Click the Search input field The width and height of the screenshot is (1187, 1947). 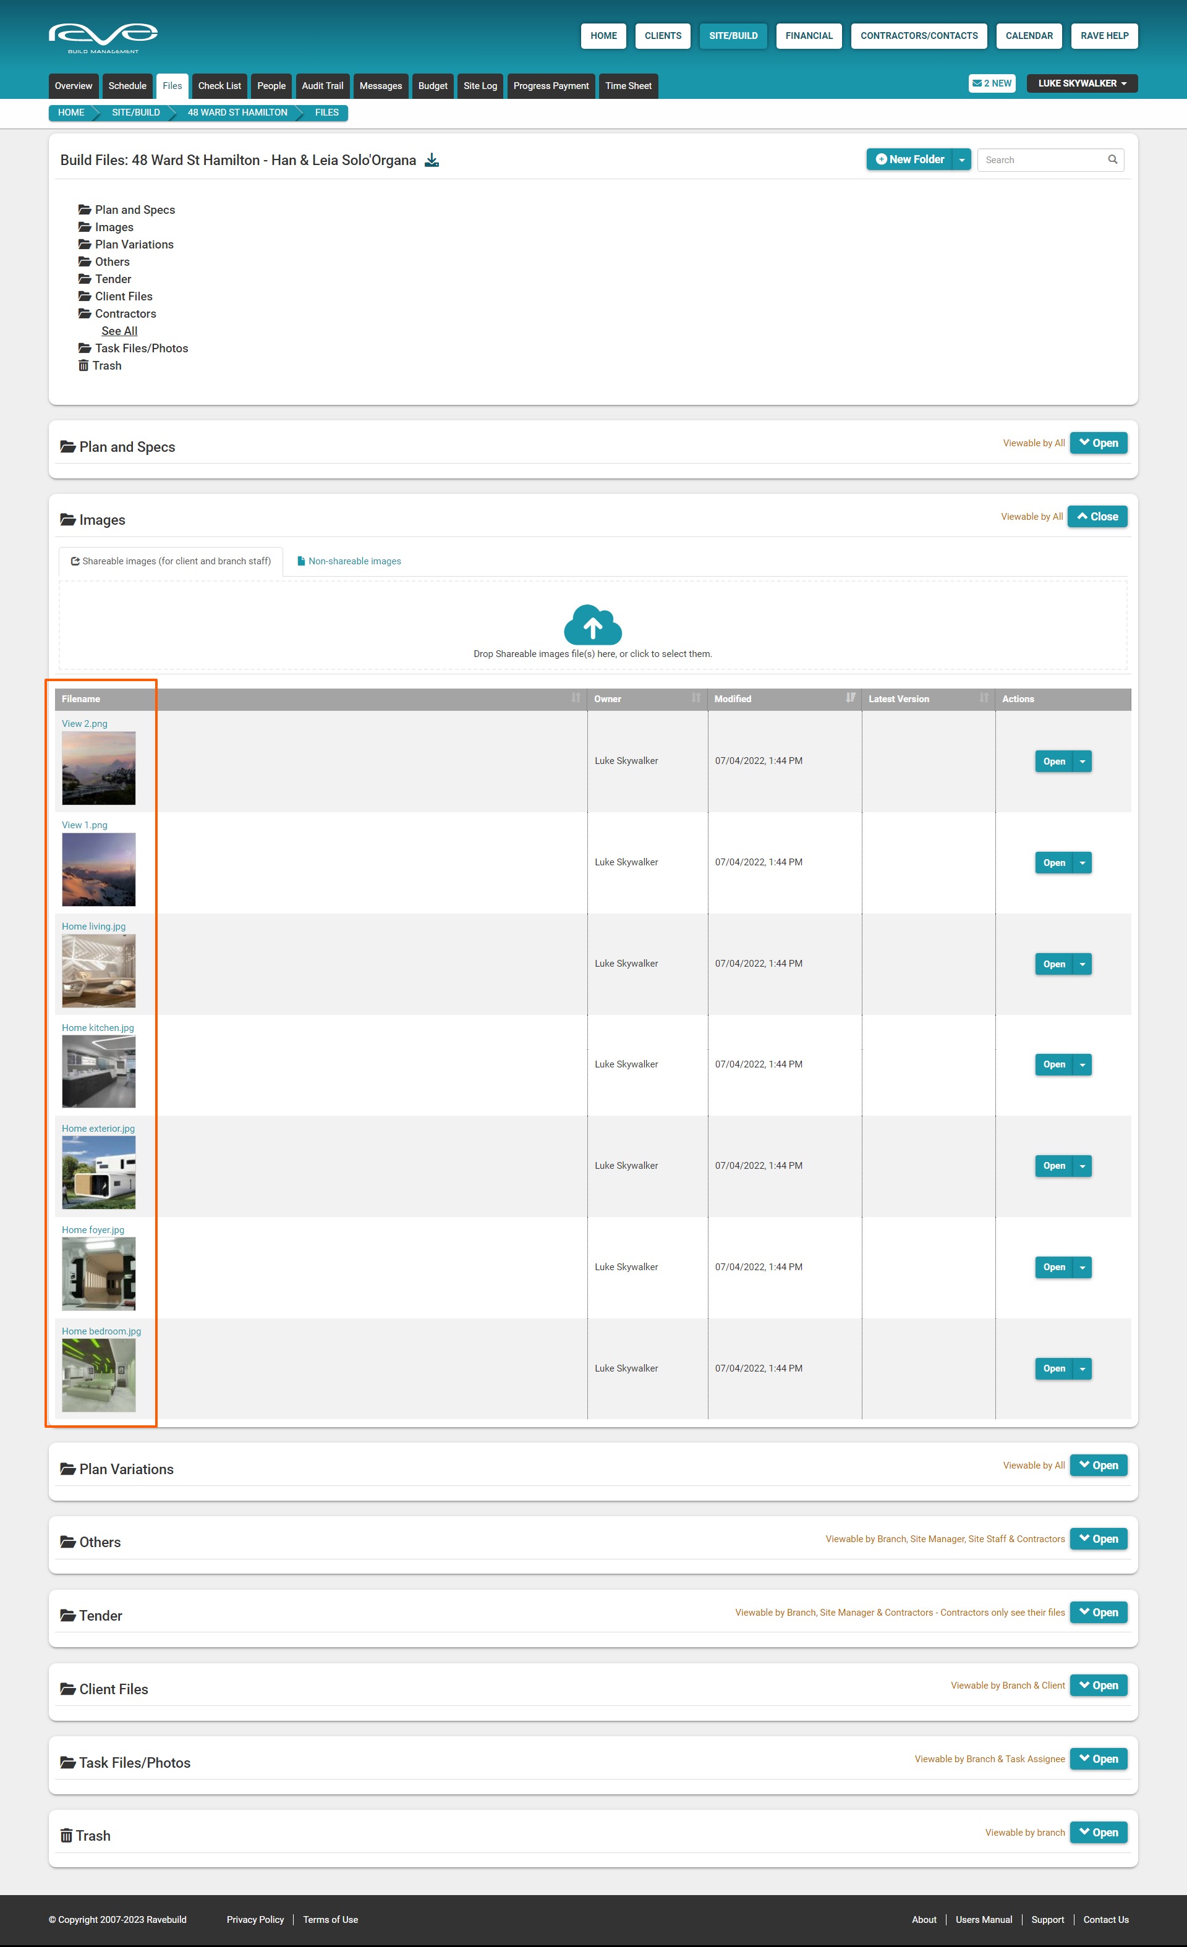tap(1041, 159)
